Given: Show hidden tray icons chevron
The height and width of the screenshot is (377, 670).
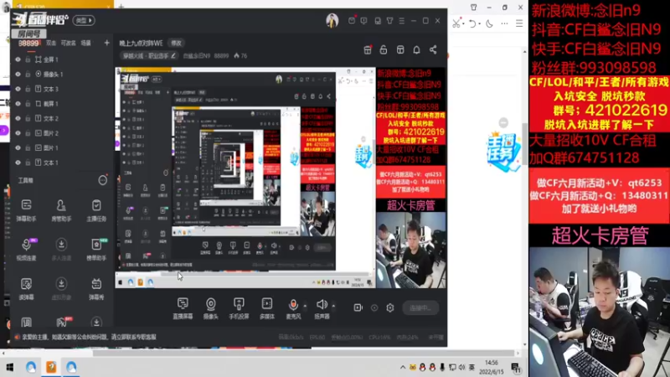Looking at the screenshot, I should 403,367.
